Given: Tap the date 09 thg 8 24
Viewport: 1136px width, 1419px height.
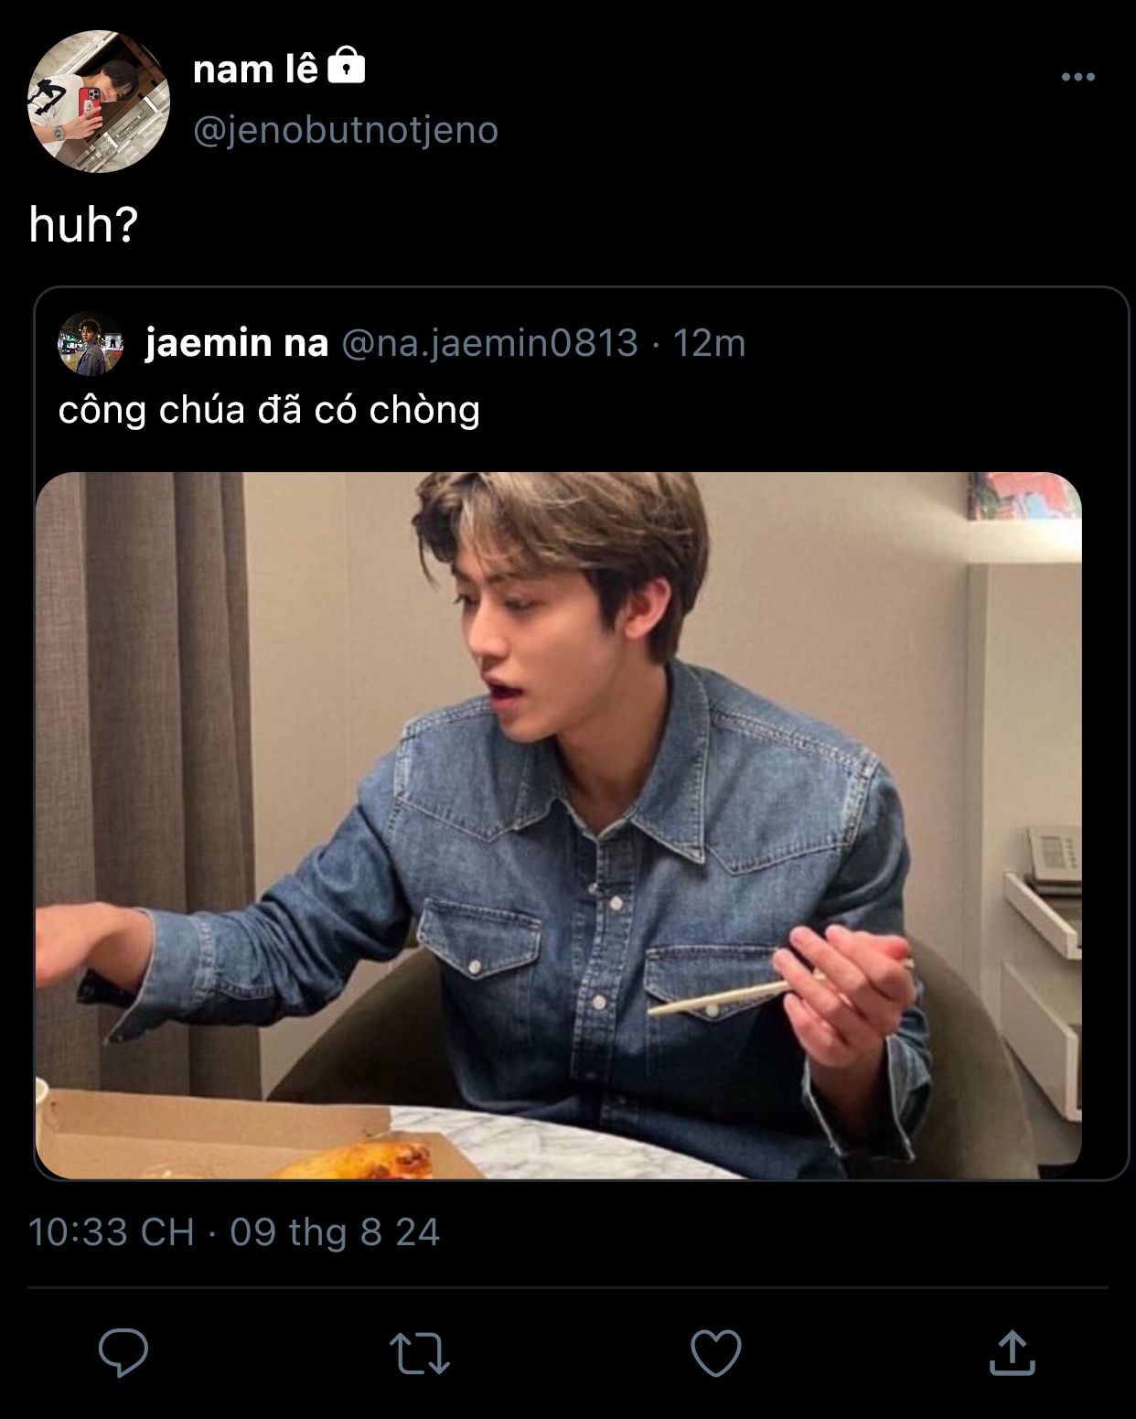Looking at the screenshot, I should click(x=335, y=1231).
